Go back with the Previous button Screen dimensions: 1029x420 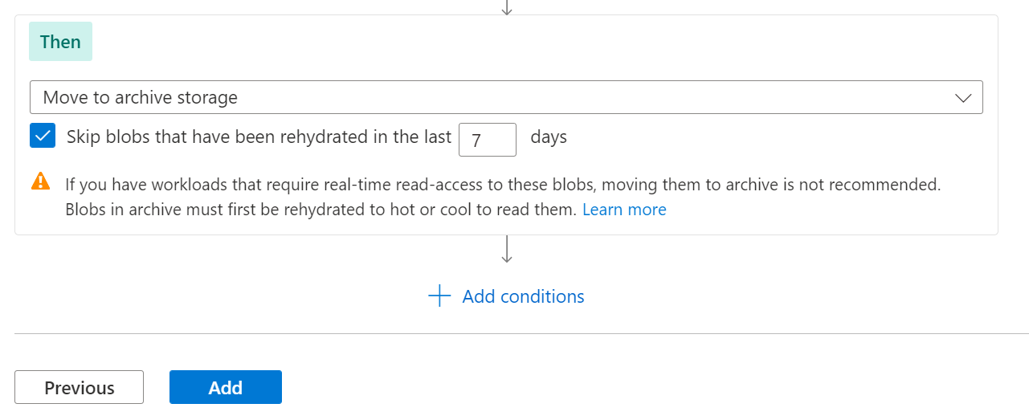(79, 387)
